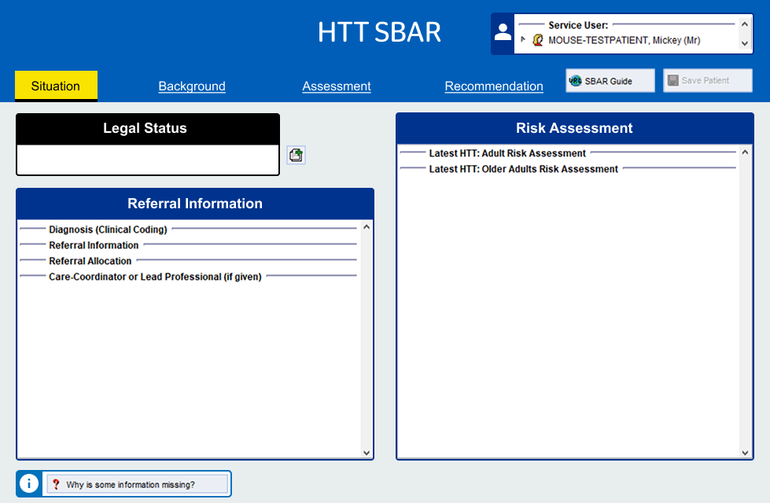Click the patient face icon beside MOUSE-TESTPATIENT
This screenshot has height=503, width=770.
[538, 40]
